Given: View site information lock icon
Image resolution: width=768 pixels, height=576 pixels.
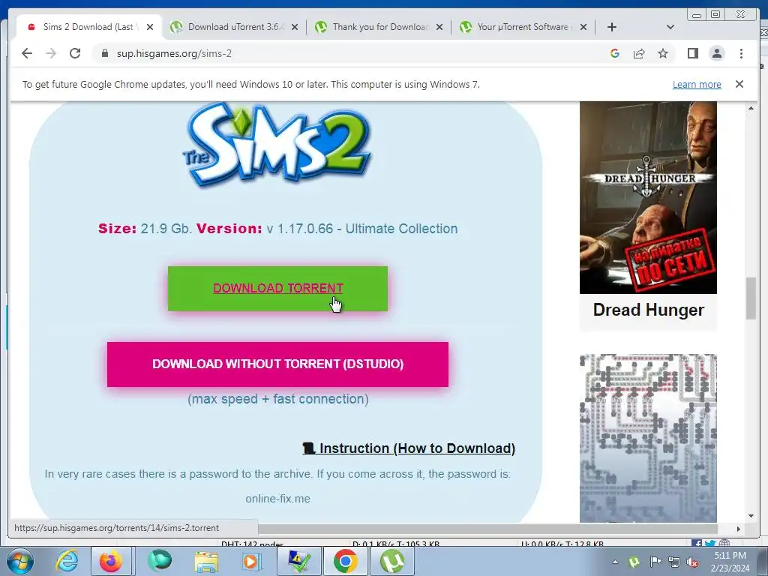Looking at the screenshot, I should (x=104, y=53).
